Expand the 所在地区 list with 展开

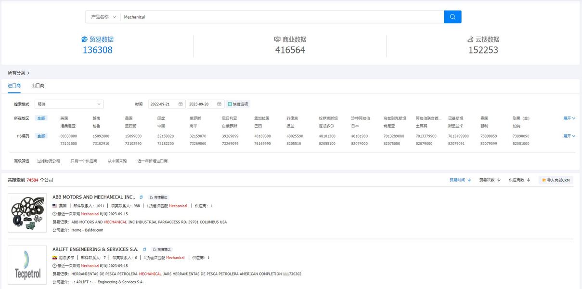pos(569,118)
